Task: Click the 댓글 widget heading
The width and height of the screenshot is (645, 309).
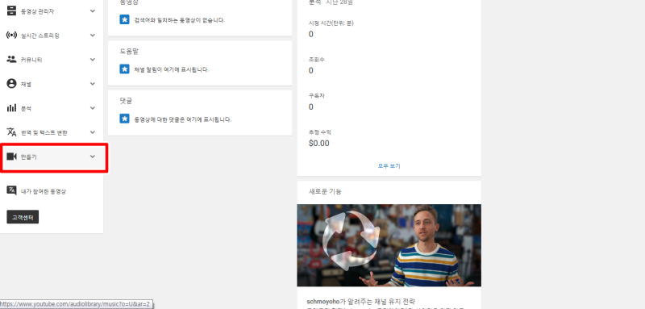Action: (127, 101)
